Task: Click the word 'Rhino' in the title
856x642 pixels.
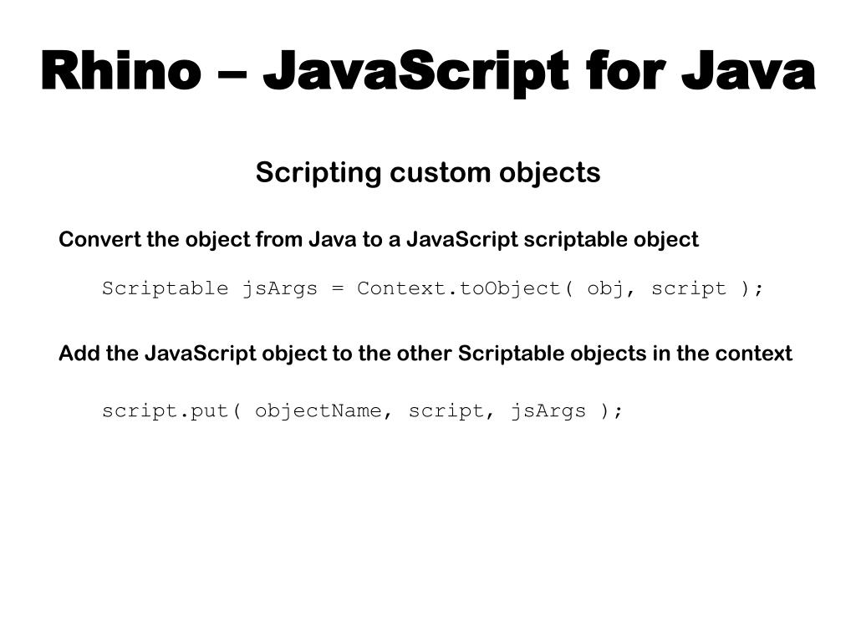Action: click(121, 70)
